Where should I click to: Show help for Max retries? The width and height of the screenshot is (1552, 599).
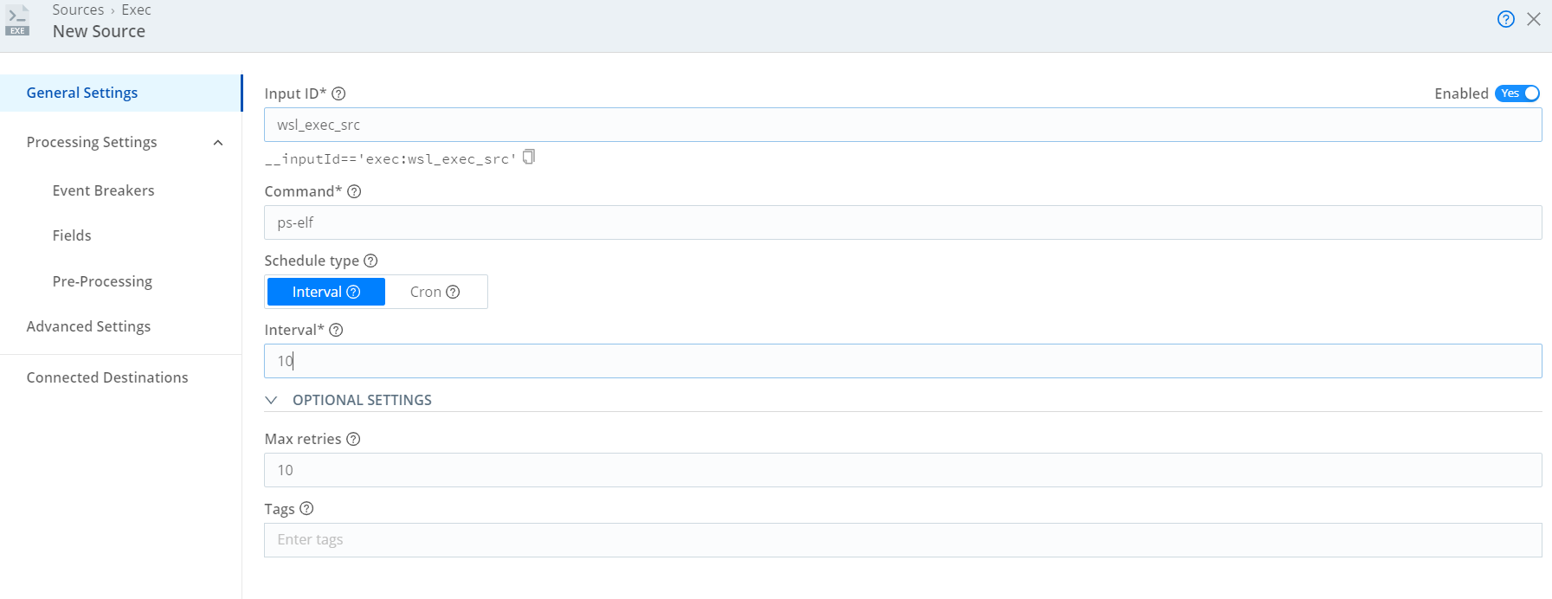[x=353, y=439]
